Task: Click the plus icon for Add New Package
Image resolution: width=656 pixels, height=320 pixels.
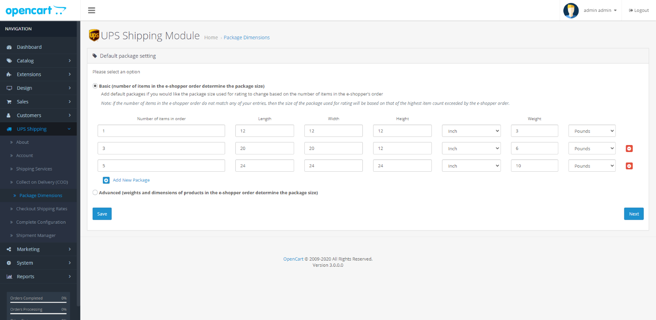Action: pyautogui.click(x=106, y=180)
